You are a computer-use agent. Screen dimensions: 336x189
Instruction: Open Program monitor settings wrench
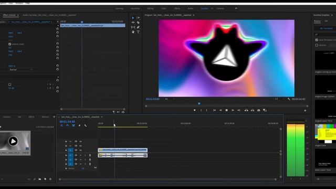[x=289, y=99]
